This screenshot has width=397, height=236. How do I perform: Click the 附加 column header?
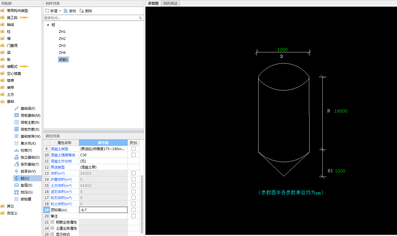pyautogui.click(x=133, y=143)
